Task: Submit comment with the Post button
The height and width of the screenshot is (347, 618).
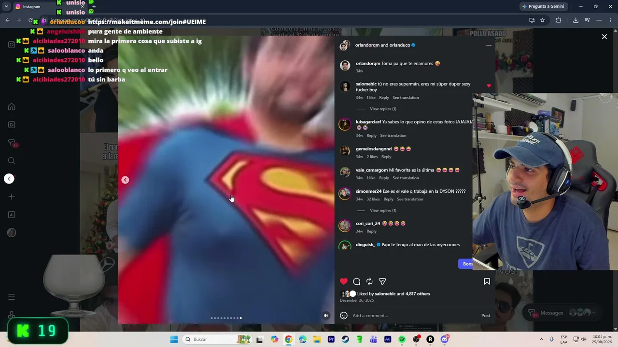Action: pyautogui.click(x=486, y=316)
